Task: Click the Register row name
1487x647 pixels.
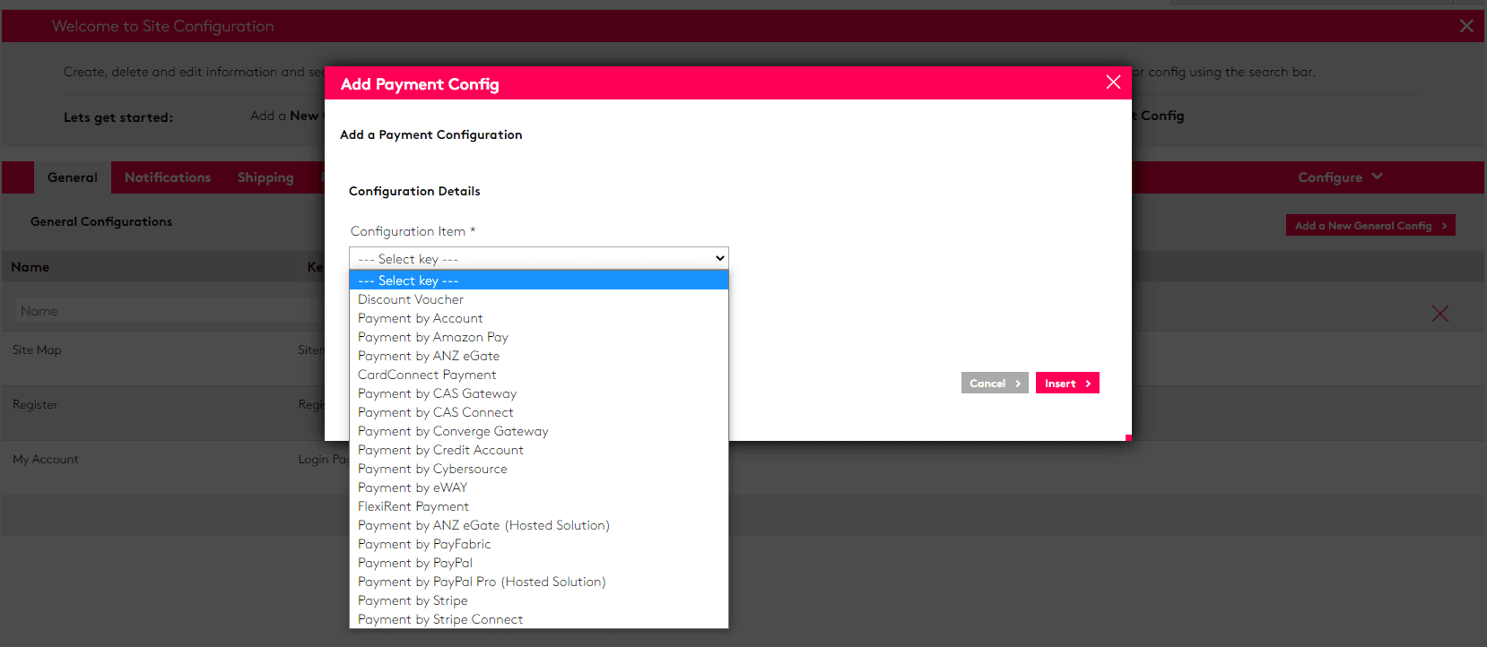Action: pyautogui.click(x=35, y=404)
